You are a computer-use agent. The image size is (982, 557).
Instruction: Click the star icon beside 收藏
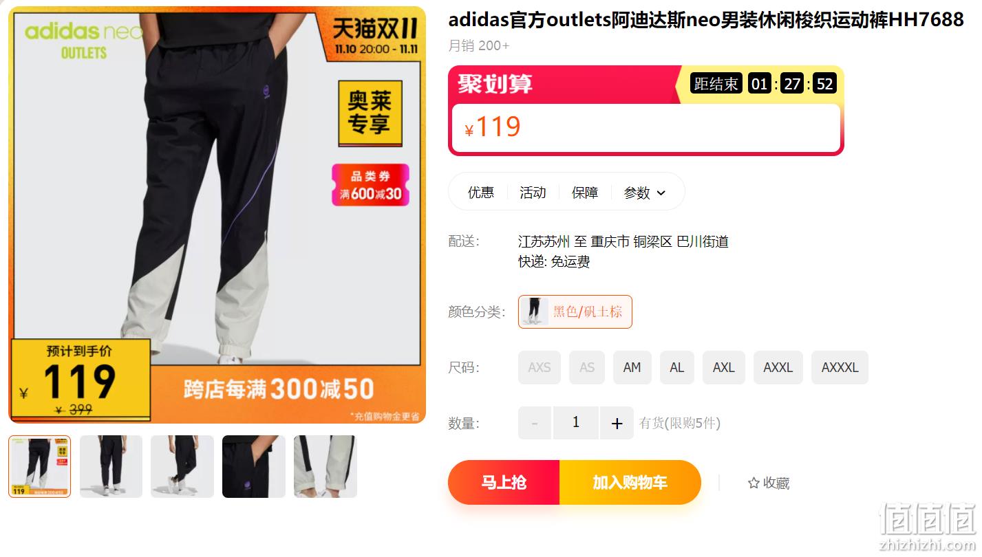pos(754,483)
